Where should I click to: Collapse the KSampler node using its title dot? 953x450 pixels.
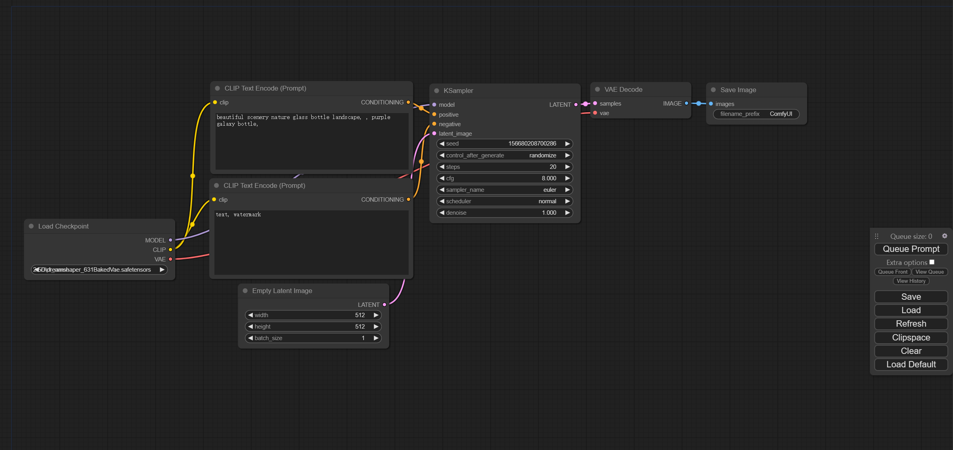[x=437, y=91]
